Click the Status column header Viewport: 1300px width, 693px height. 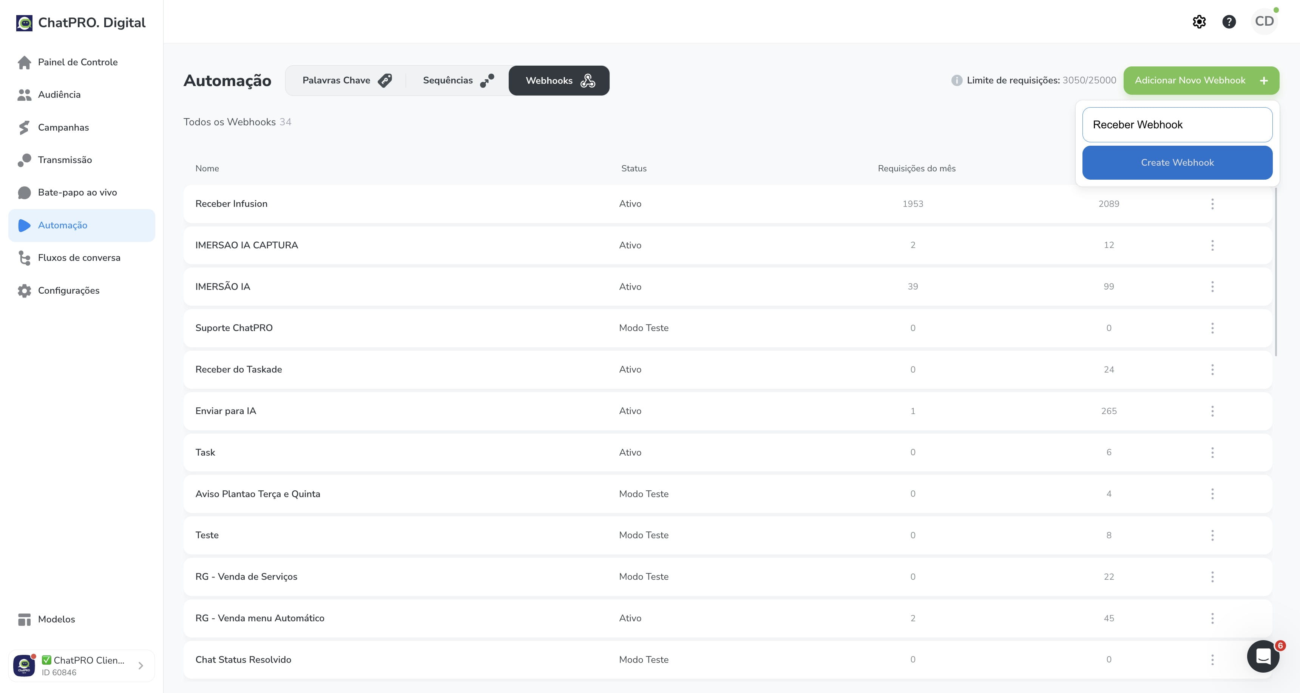(633, 168)
